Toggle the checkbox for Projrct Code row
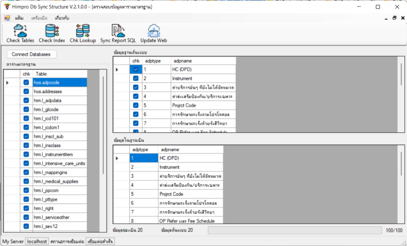The width and height of the screenshot is (407, 246). pos(136,105)
